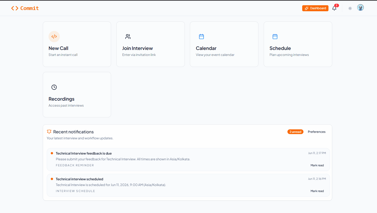
Task: Open the New Call card title
Action: 58,48
